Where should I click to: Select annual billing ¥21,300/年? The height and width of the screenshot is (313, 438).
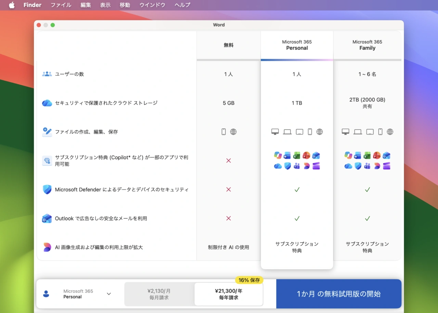229,294
